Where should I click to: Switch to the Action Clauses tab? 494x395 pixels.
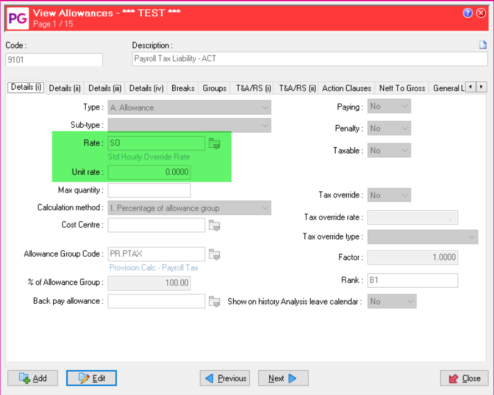pos(347,88)
